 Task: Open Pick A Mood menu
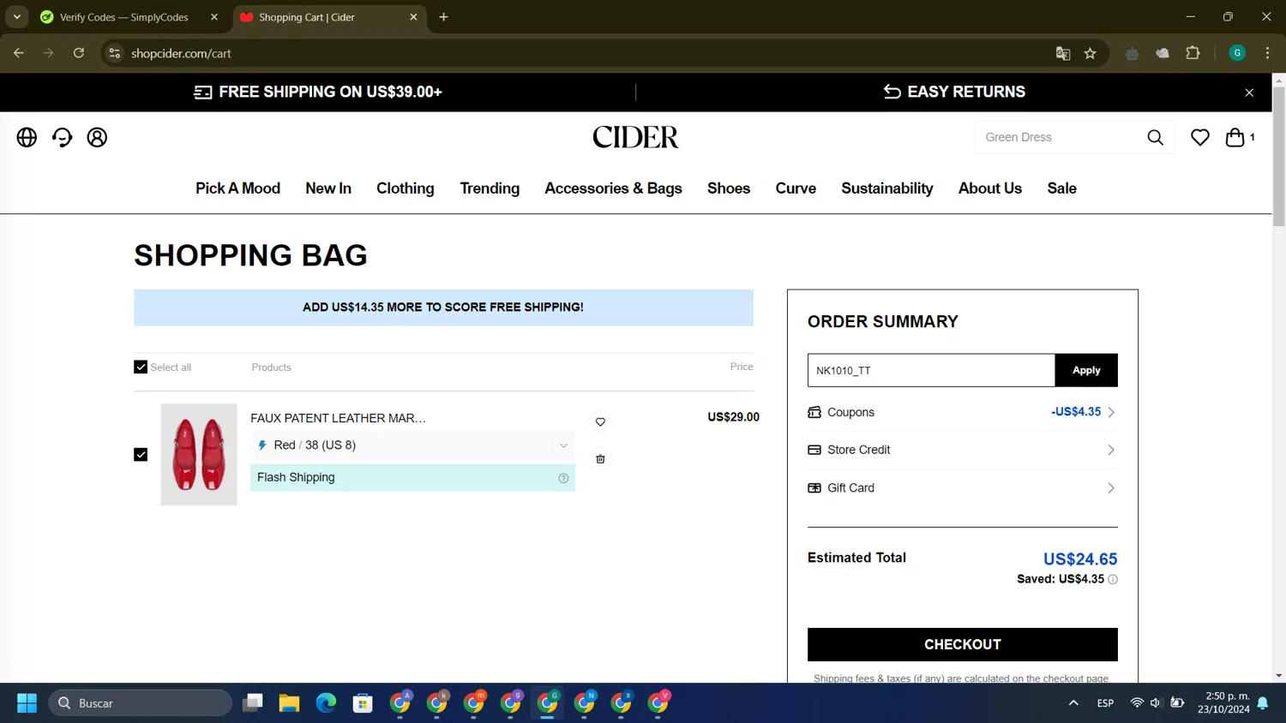pyautogui.click(x=237, y=188)
